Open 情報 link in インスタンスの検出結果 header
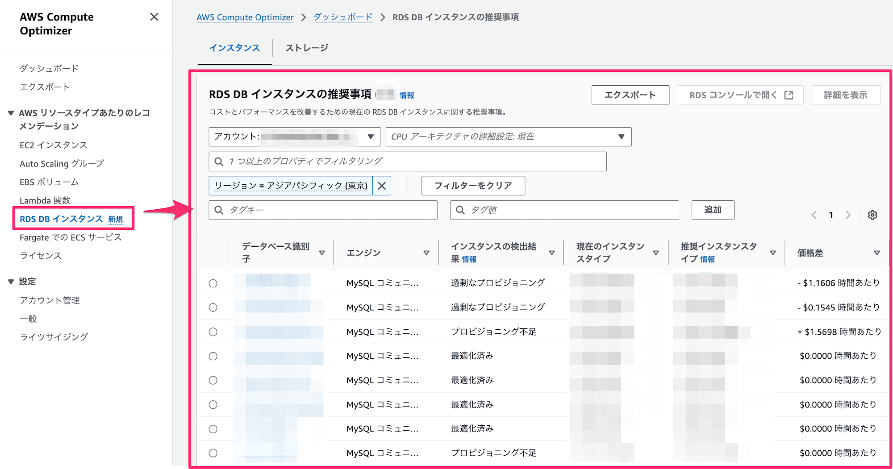 [x=469, y=259]
